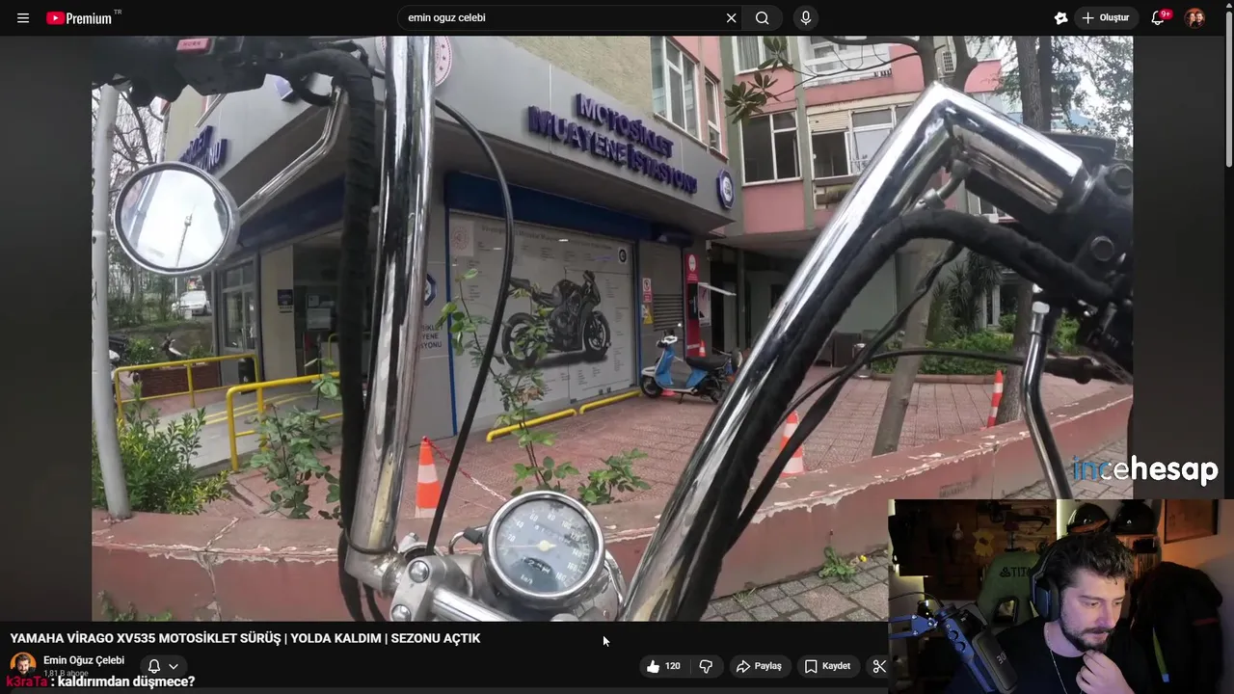The height and width of the screenshot is (694, 1234).
Task: Open notifications bell with 9+ badge
Action: [1159, 18]
